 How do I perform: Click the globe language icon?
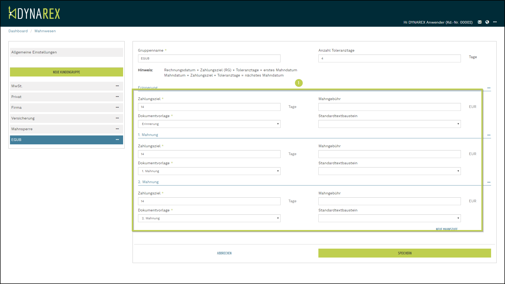(487, 22)
